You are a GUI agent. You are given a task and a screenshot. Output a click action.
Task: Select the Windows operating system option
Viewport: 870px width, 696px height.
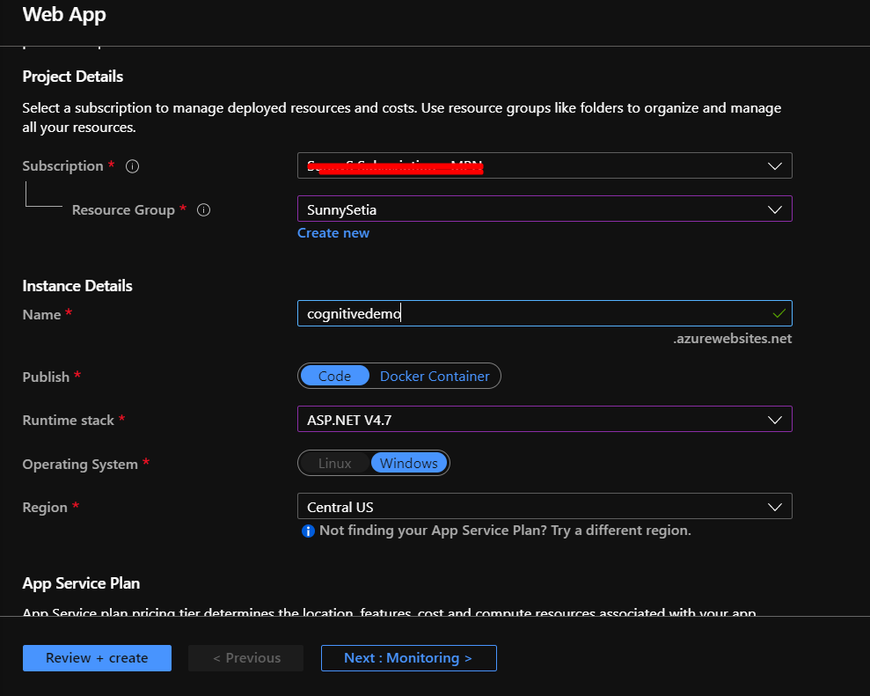(x=410, y=463)
